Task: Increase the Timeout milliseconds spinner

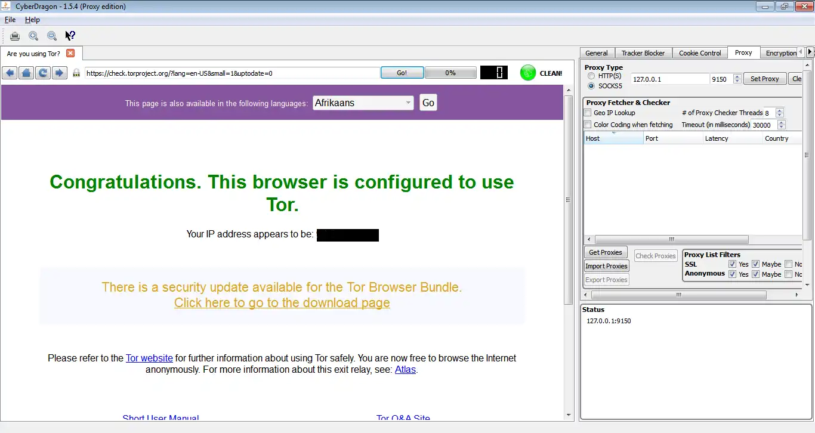Action: click(782, 122)
